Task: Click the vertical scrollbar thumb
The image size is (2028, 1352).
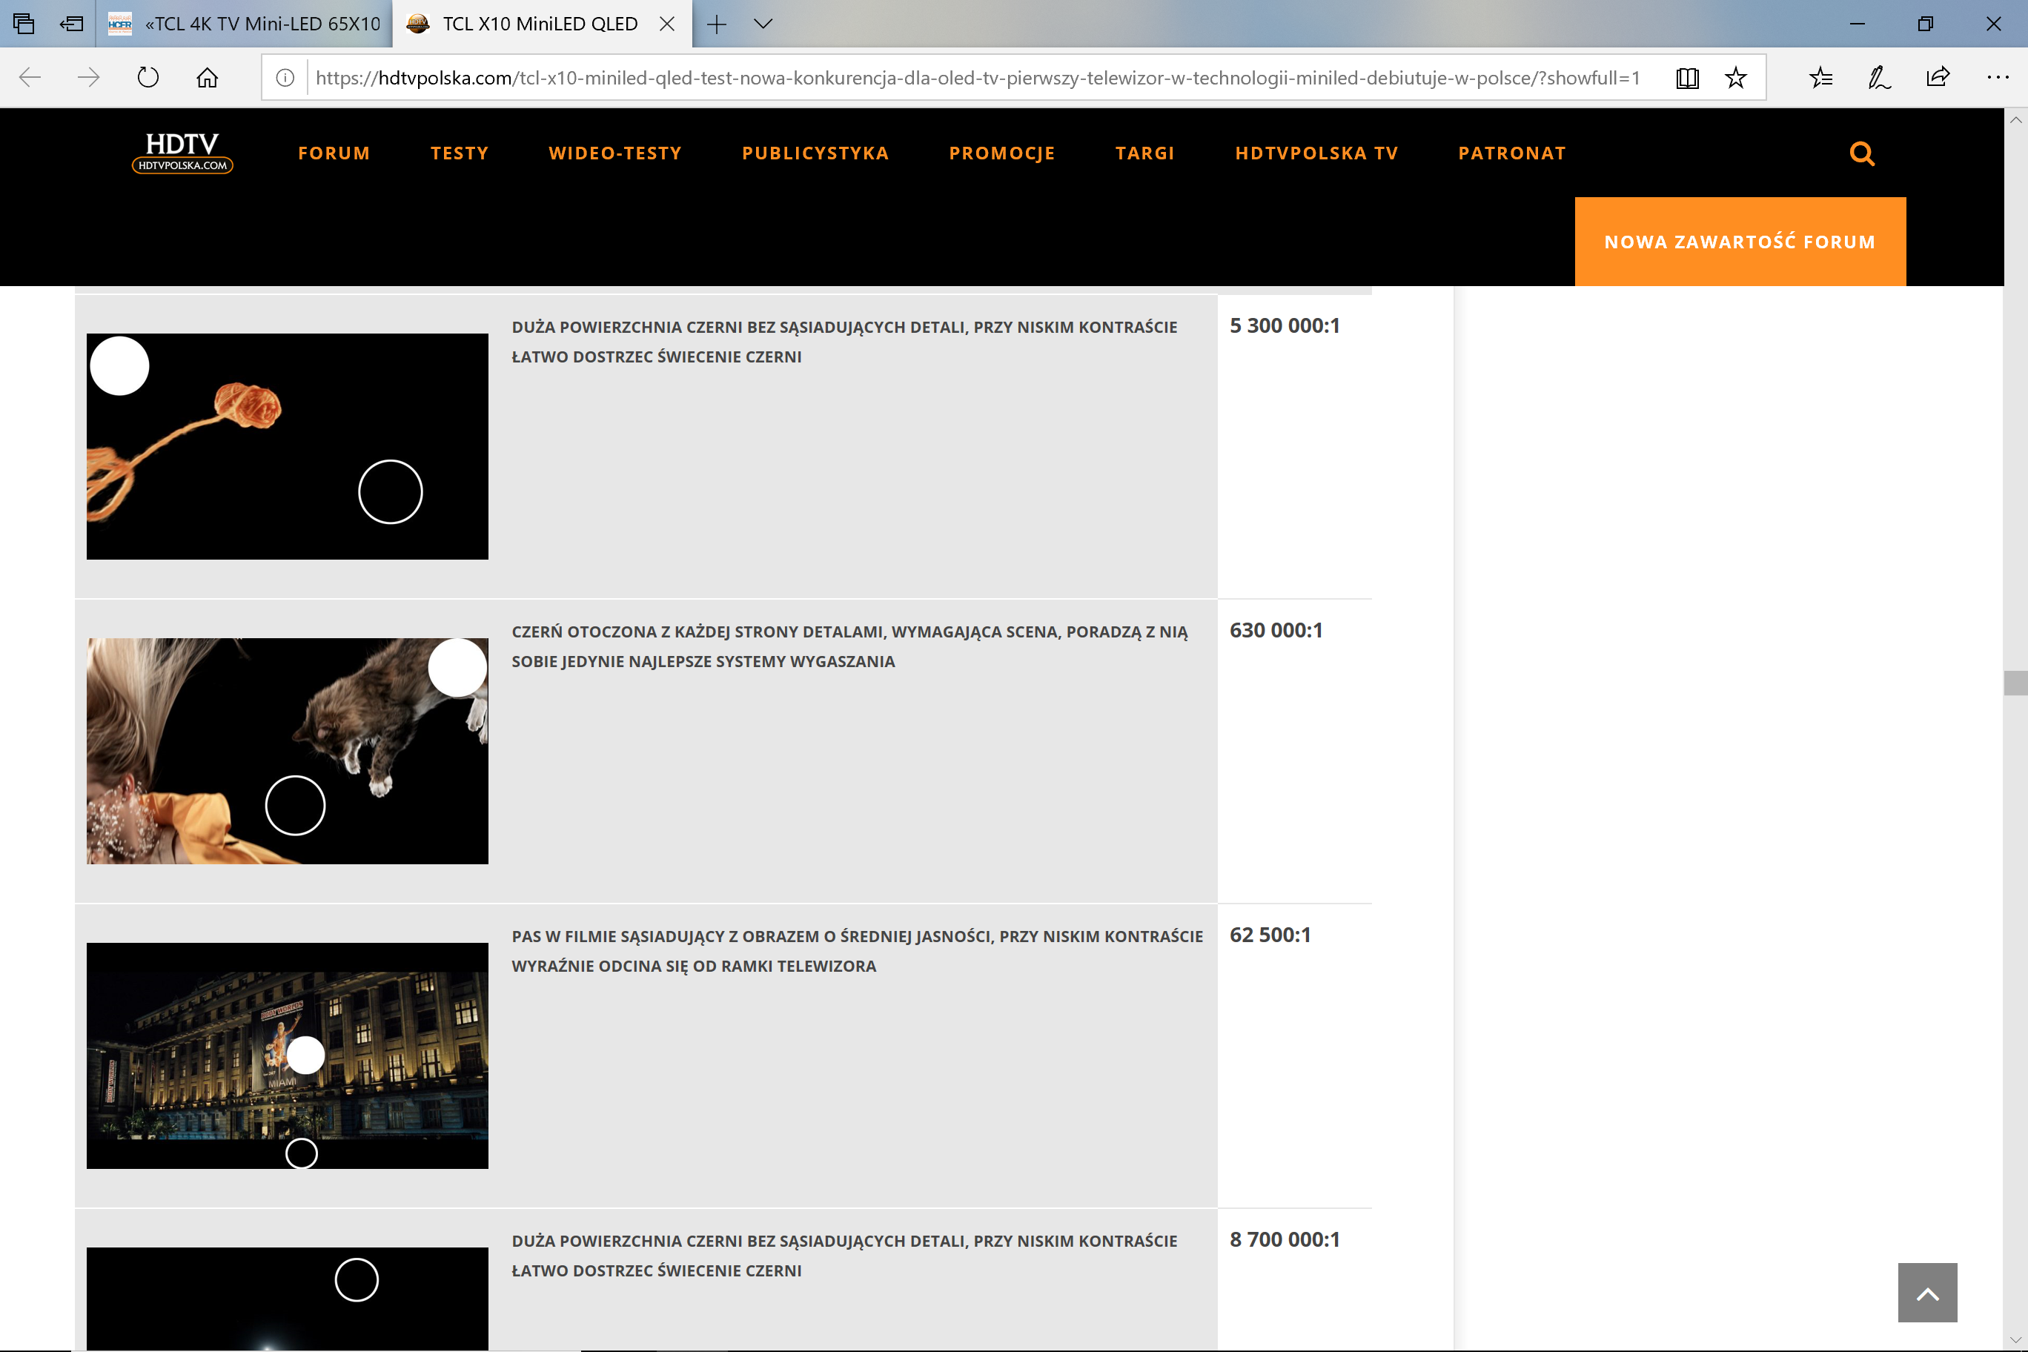Action: pos(2015,682)
